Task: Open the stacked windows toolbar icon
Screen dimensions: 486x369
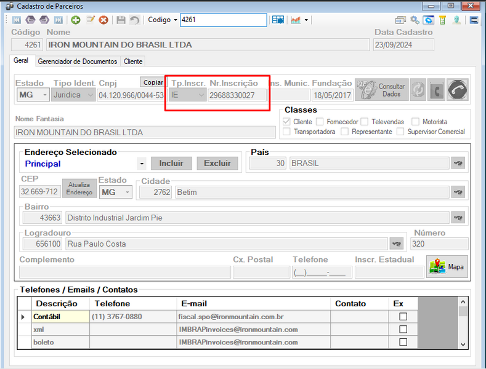Action: click(x=400, y=20)
